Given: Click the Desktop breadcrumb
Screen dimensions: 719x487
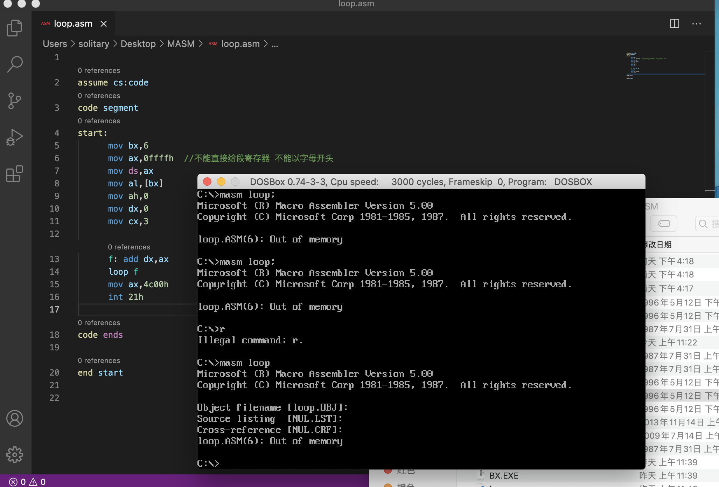Looking at the screenshot, I should tap(138, 44).
